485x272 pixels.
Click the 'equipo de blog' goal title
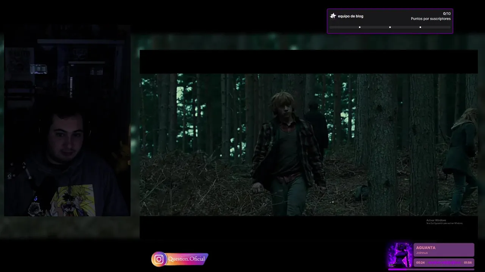coord(350,16)
